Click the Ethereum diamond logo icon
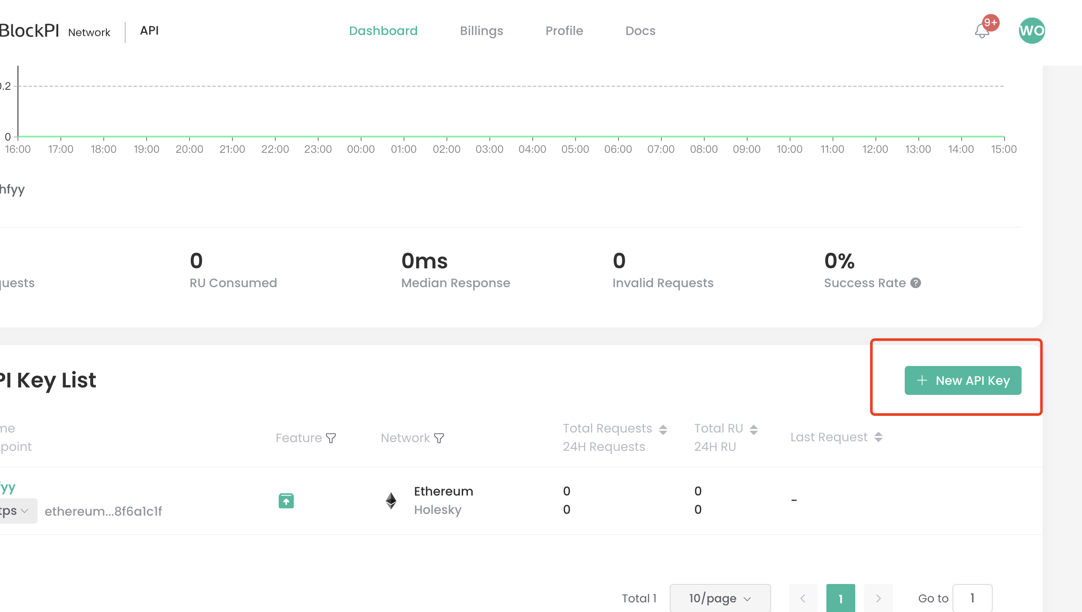The height and width of the screenshot is (612, 1082). 391,500
